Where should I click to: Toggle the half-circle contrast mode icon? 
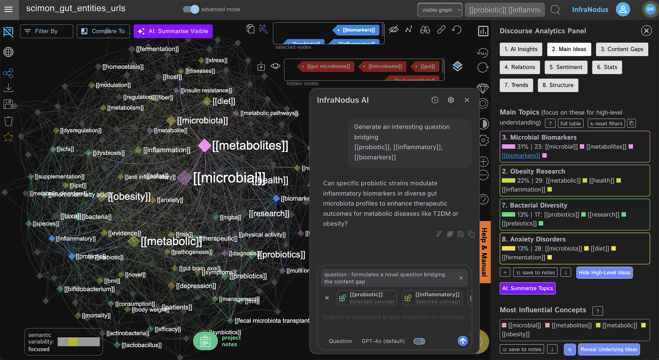[x=483, y=124]
